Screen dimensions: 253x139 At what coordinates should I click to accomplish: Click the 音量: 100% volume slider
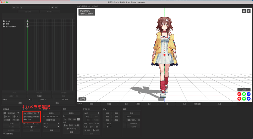(131, 120)
